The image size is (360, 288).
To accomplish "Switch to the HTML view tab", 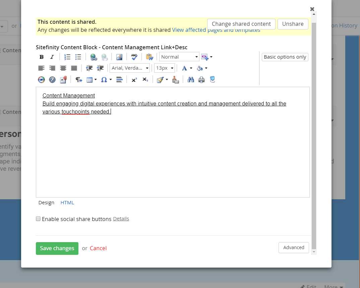I will [x=67, y=203].
